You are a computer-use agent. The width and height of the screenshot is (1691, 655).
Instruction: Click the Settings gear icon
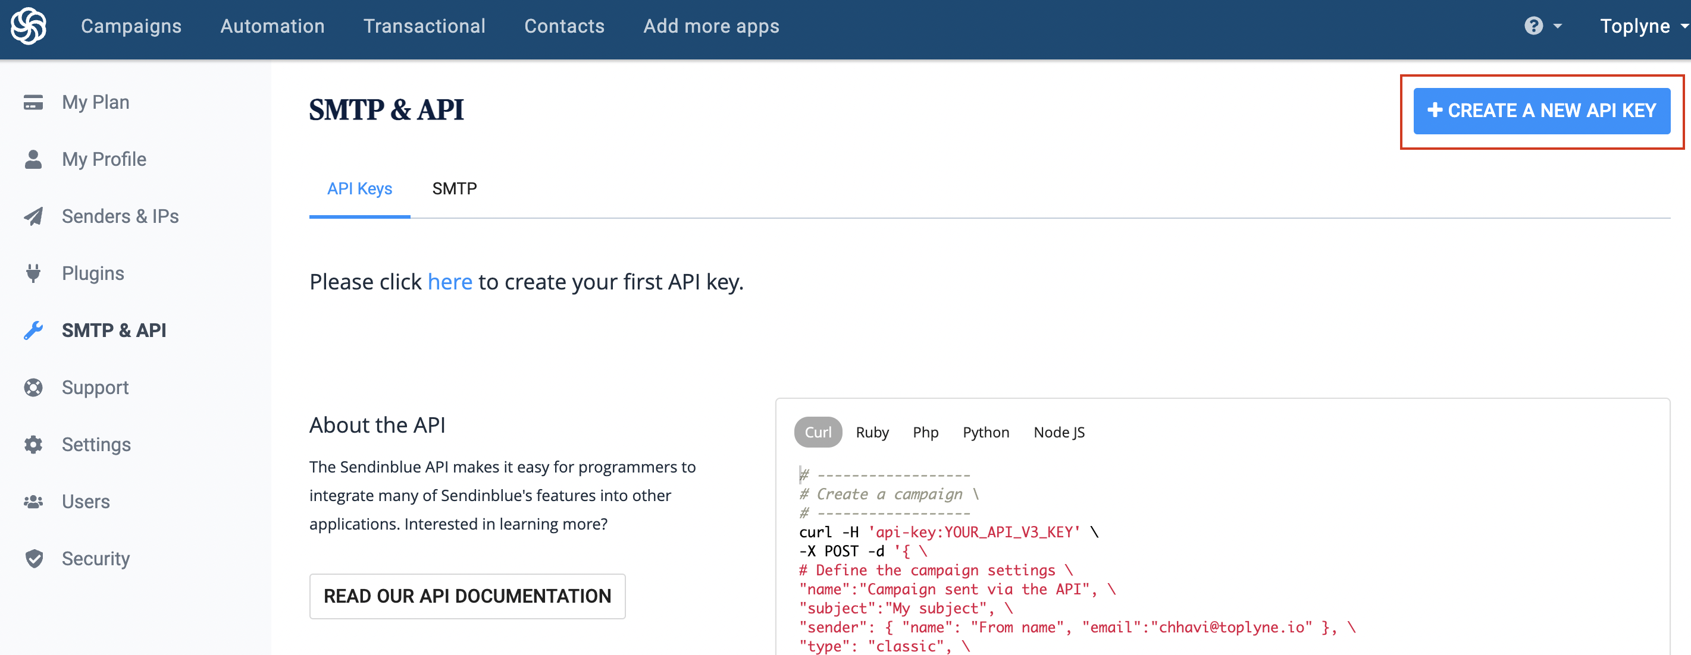tap(33, 445)
